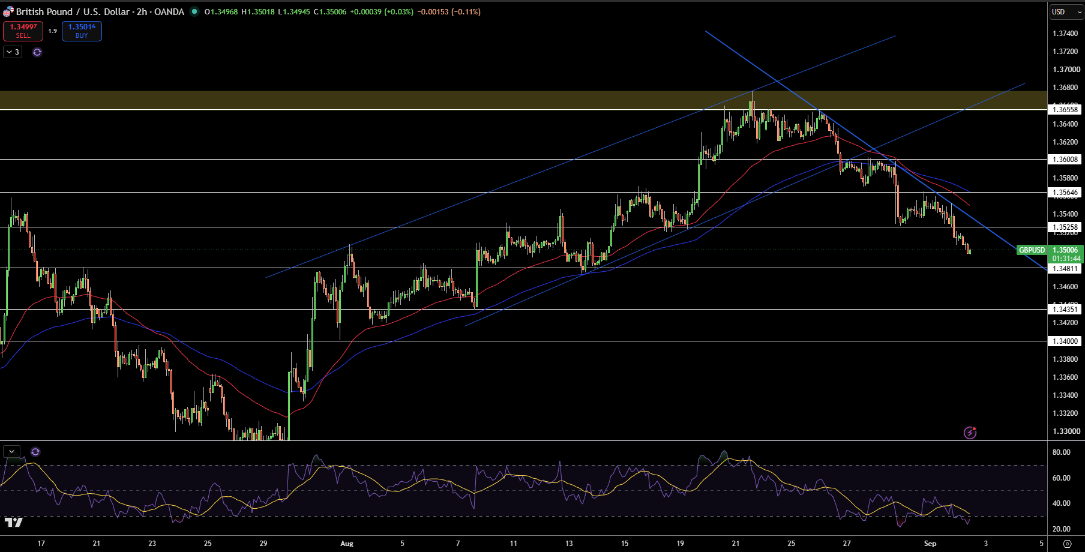The height and width of the screenshot is (552, 1085).
Task: Click the GBPUSD green price label
Action: click(x=1032, y=250)
